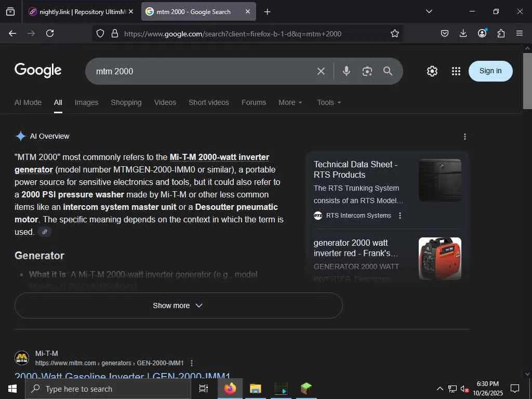Open Windows Start menu
This screenshot has width=532, height=399.
coord(12,389)
